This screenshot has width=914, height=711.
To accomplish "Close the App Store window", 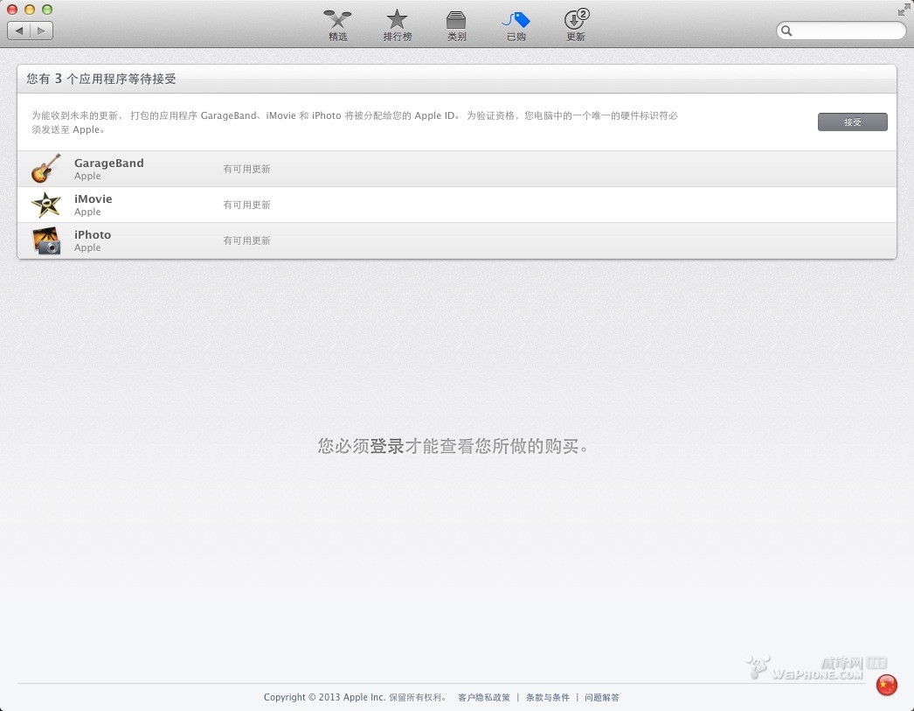I will point(11,10).
